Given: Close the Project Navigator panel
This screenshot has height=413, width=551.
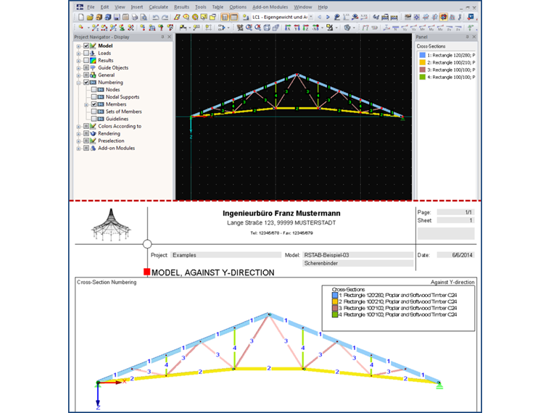Looking at the screenshot, I should [170, 37].
